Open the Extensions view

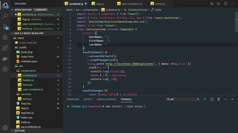coord(5,48)
